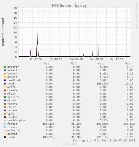Click the light green fsstat legend swatch

[x=5, y=124]
